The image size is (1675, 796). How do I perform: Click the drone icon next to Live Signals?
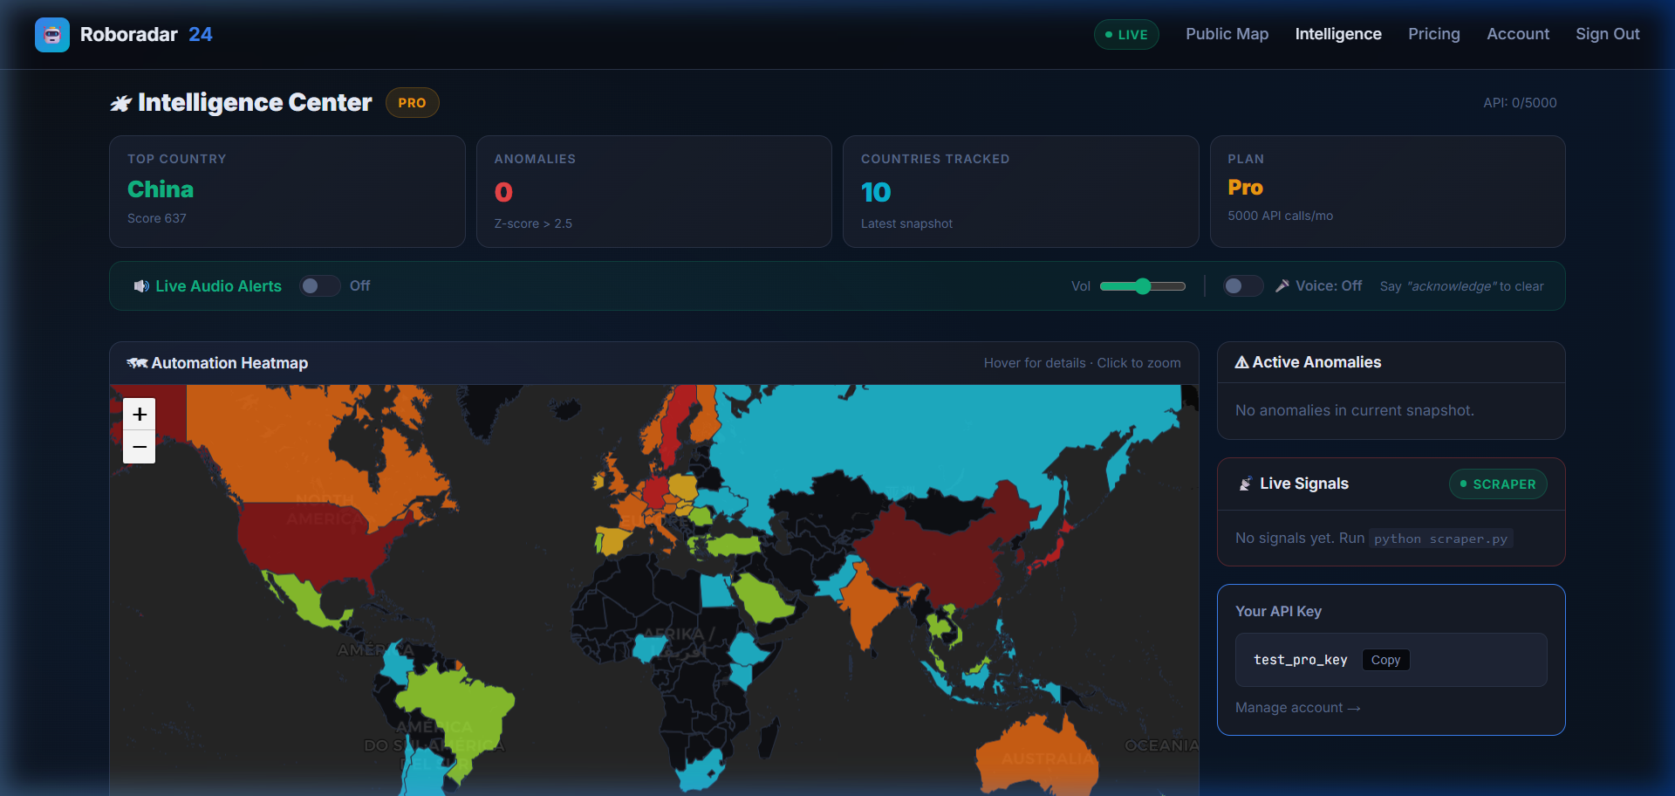coord(1246,484)
